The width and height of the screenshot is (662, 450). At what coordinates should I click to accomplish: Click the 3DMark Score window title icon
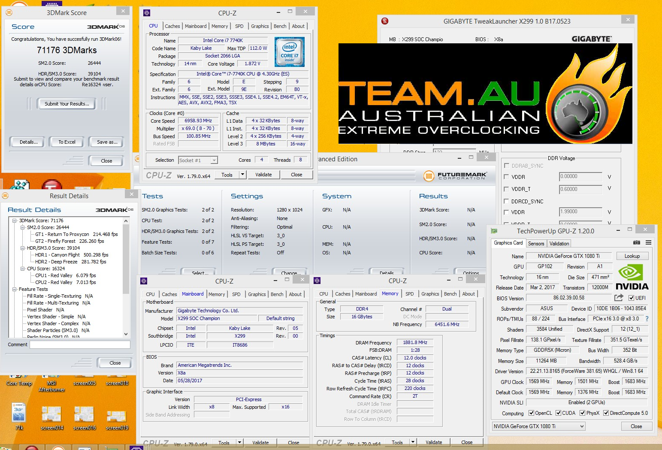click(x=9, y=12)
